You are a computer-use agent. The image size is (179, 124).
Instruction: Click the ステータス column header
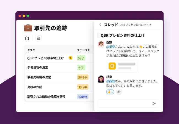83,50
